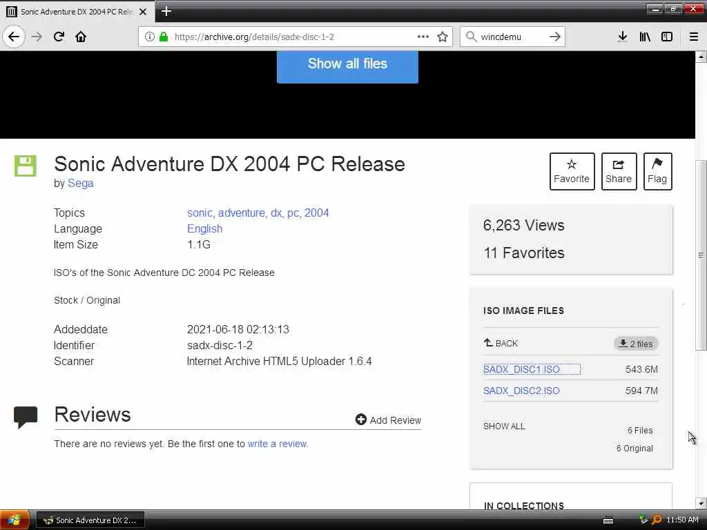Click the BACK link in ISO image files
The width and height of the screenshot is (707, 530).
[x=501, y=344]
